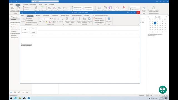Open the Параметры tab in message window
Image resolution: width=178 pixels, height=100 pixels.
pyautogui.click(x=55, y=16)
